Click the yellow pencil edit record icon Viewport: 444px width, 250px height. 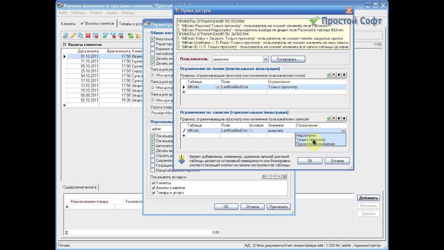pos(73,35)
